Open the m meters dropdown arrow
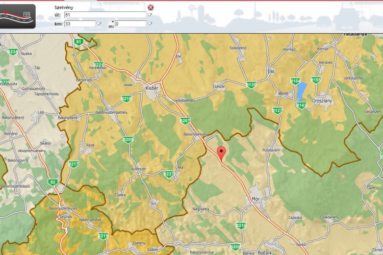This screenshot has width=383, height=255. tap(150, 23)
